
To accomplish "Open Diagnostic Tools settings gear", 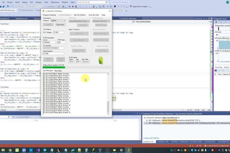I will pos(216,22).
